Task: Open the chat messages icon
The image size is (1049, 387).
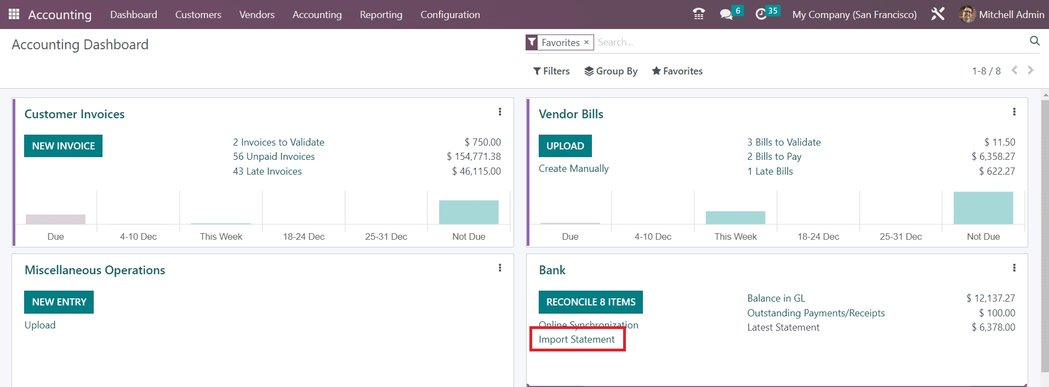Action: pos(727,14)
